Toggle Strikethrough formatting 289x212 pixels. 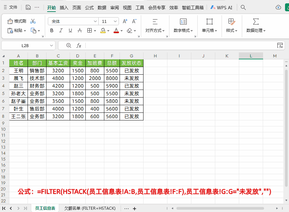click(x=80, y=31)
